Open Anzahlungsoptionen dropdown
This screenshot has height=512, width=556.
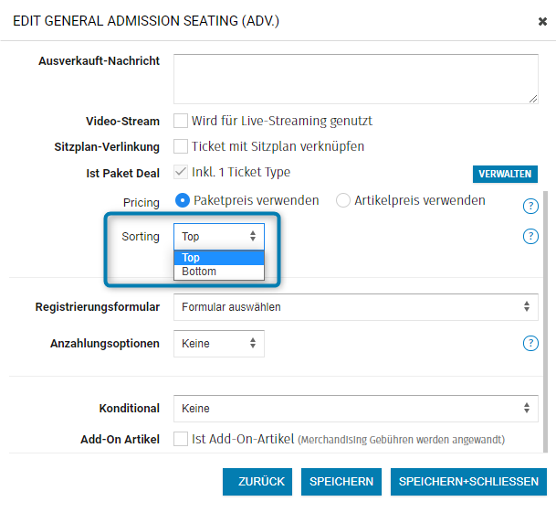219,344
